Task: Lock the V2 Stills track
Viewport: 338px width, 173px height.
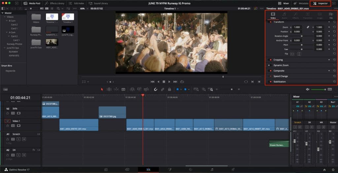Action: tap(8, 113)
